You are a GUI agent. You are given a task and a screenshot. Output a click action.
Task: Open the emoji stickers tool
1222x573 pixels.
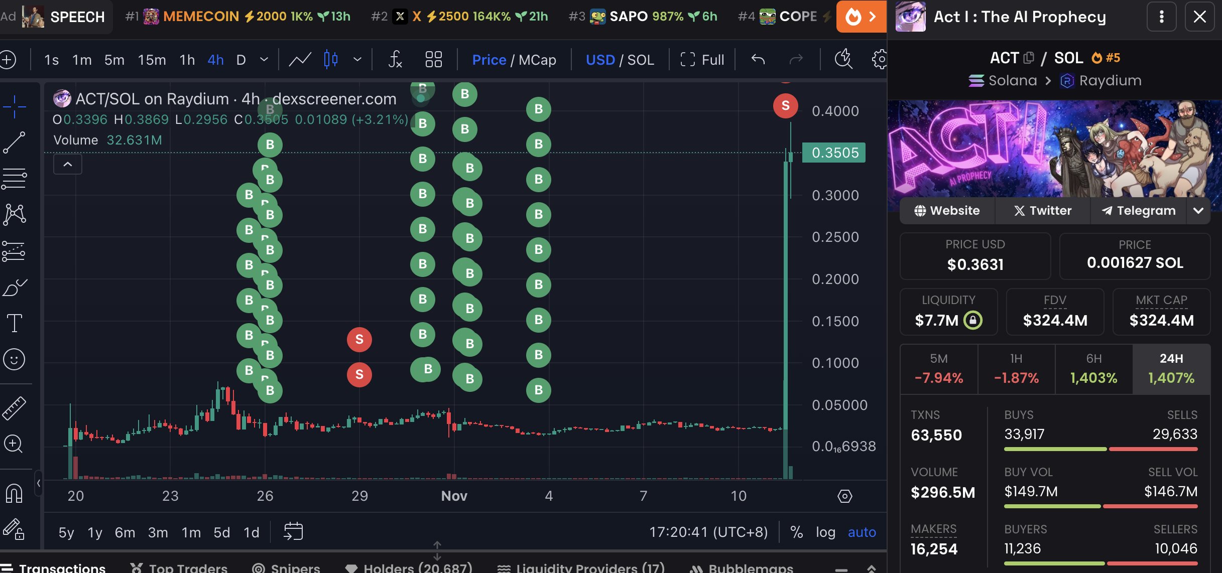coord(14,359)
